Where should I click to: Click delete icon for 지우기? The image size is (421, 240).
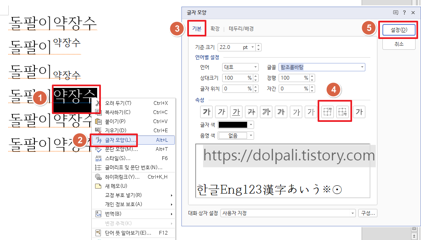[98, 131]
